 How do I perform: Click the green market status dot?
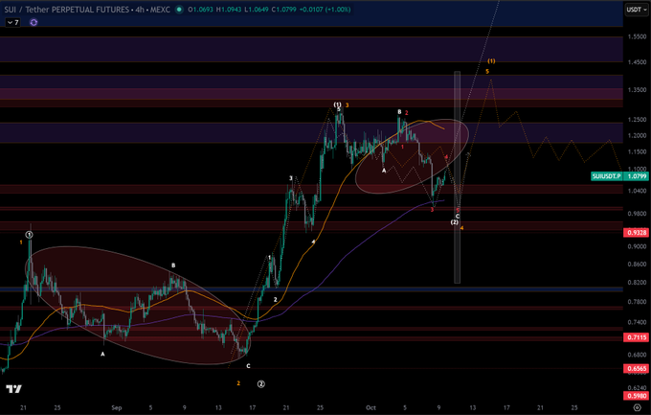[179, 10]
